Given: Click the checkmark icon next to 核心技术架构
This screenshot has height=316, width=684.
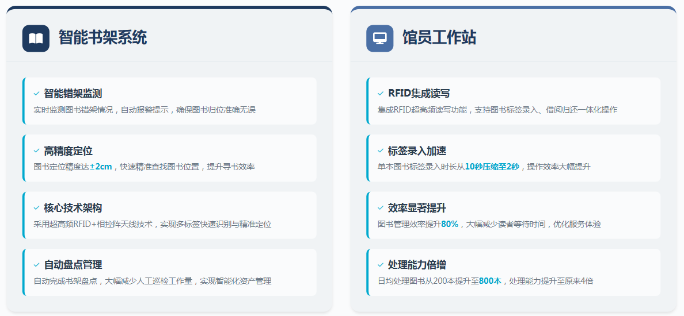Looking at the screenshot, I should (x=36, y=208).
